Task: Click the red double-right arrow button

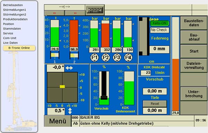Action: coord(75,13)
